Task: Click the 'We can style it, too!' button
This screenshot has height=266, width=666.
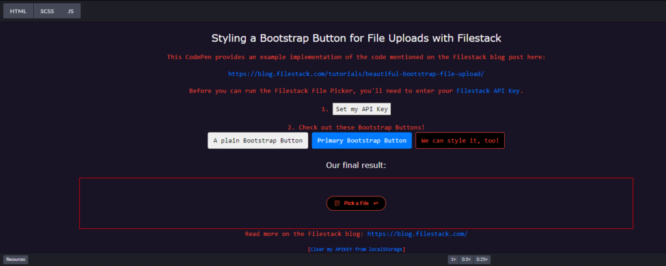Action: (460, 140)
